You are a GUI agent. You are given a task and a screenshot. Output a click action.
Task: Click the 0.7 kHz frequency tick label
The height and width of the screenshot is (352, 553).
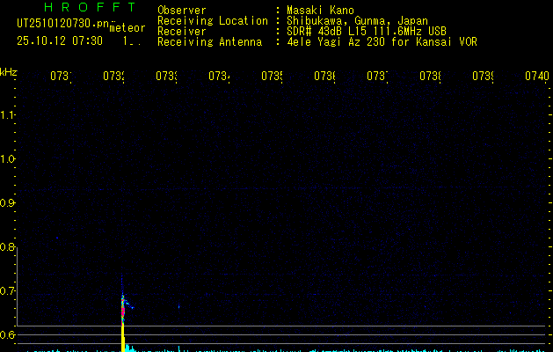click(x=9, y=290)
